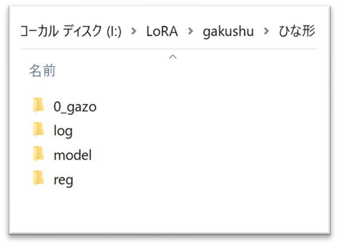The width and height of the screenshot is (339, 246).
Task: Navigate to LoRA in address bar
Action: [x=162, y=31]
